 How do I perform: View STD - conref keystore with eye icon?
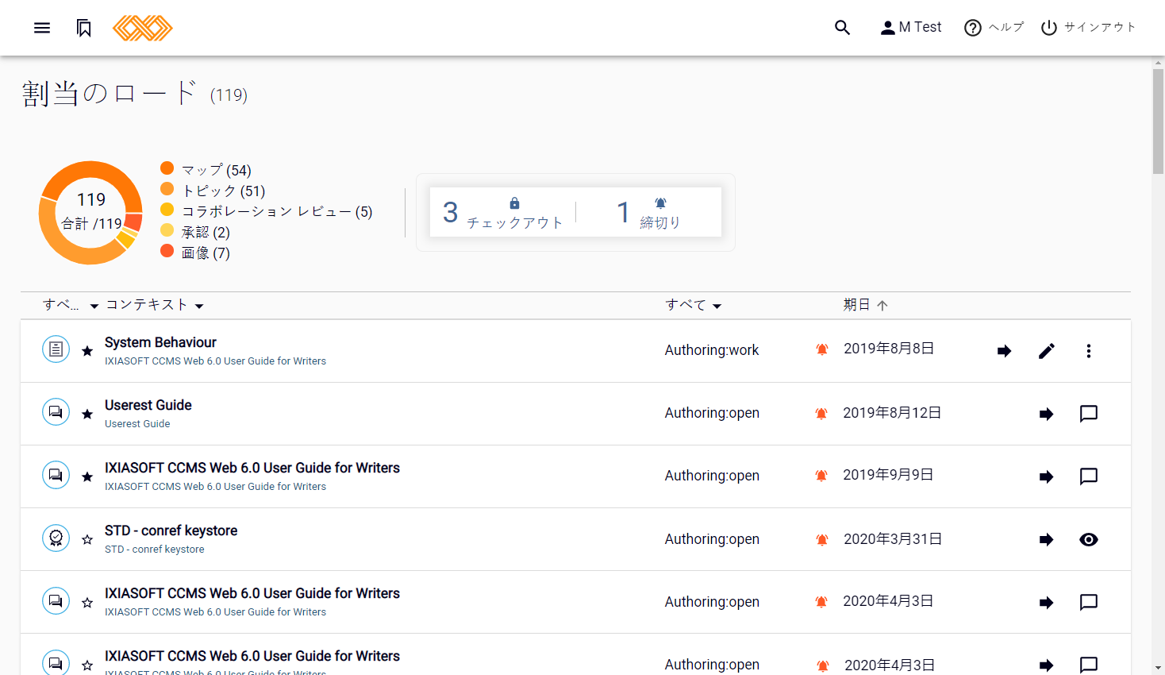[1089, 540]
